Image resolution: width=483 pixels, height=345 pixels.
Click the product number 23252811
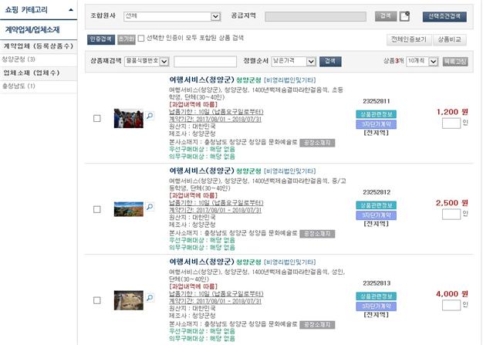377,101
